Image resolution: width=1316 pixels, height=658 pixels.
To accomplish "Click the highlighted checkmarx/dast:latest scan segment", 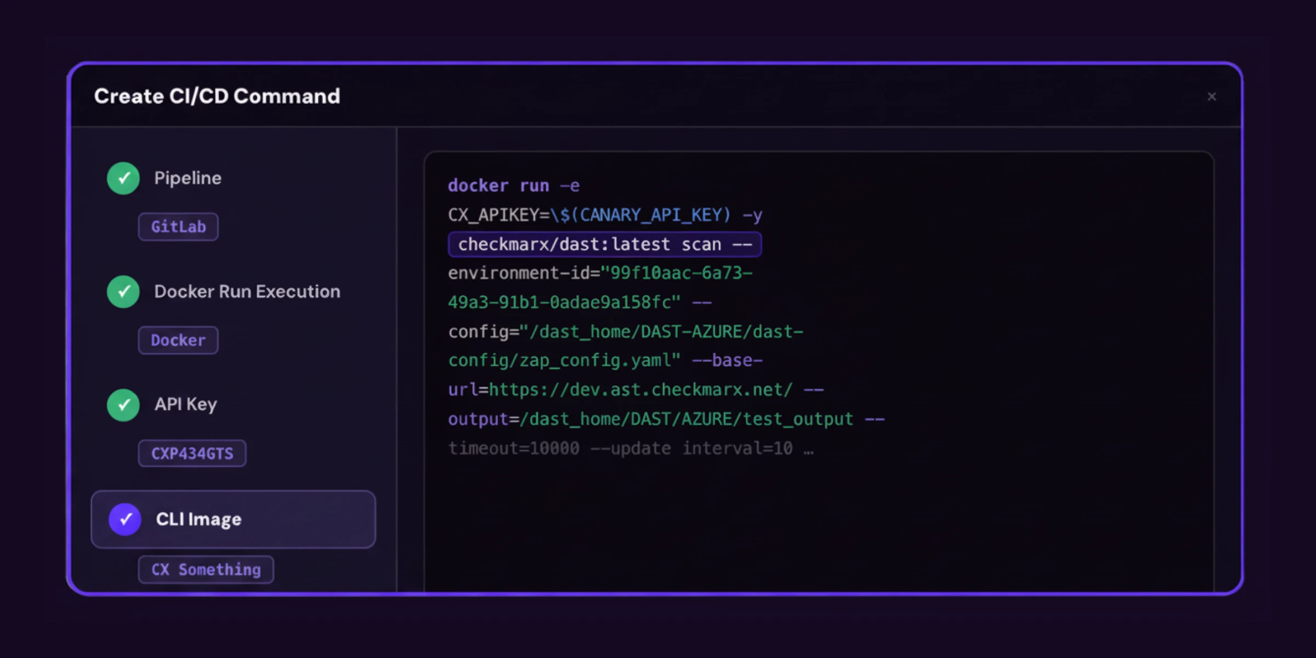I will click(605, 244).
